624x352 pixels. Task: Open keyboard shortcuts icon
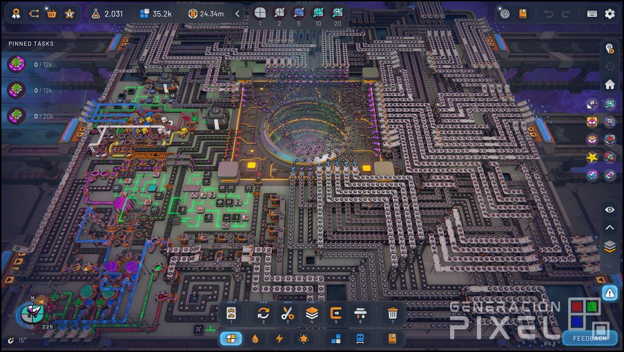tap(592, 14)
